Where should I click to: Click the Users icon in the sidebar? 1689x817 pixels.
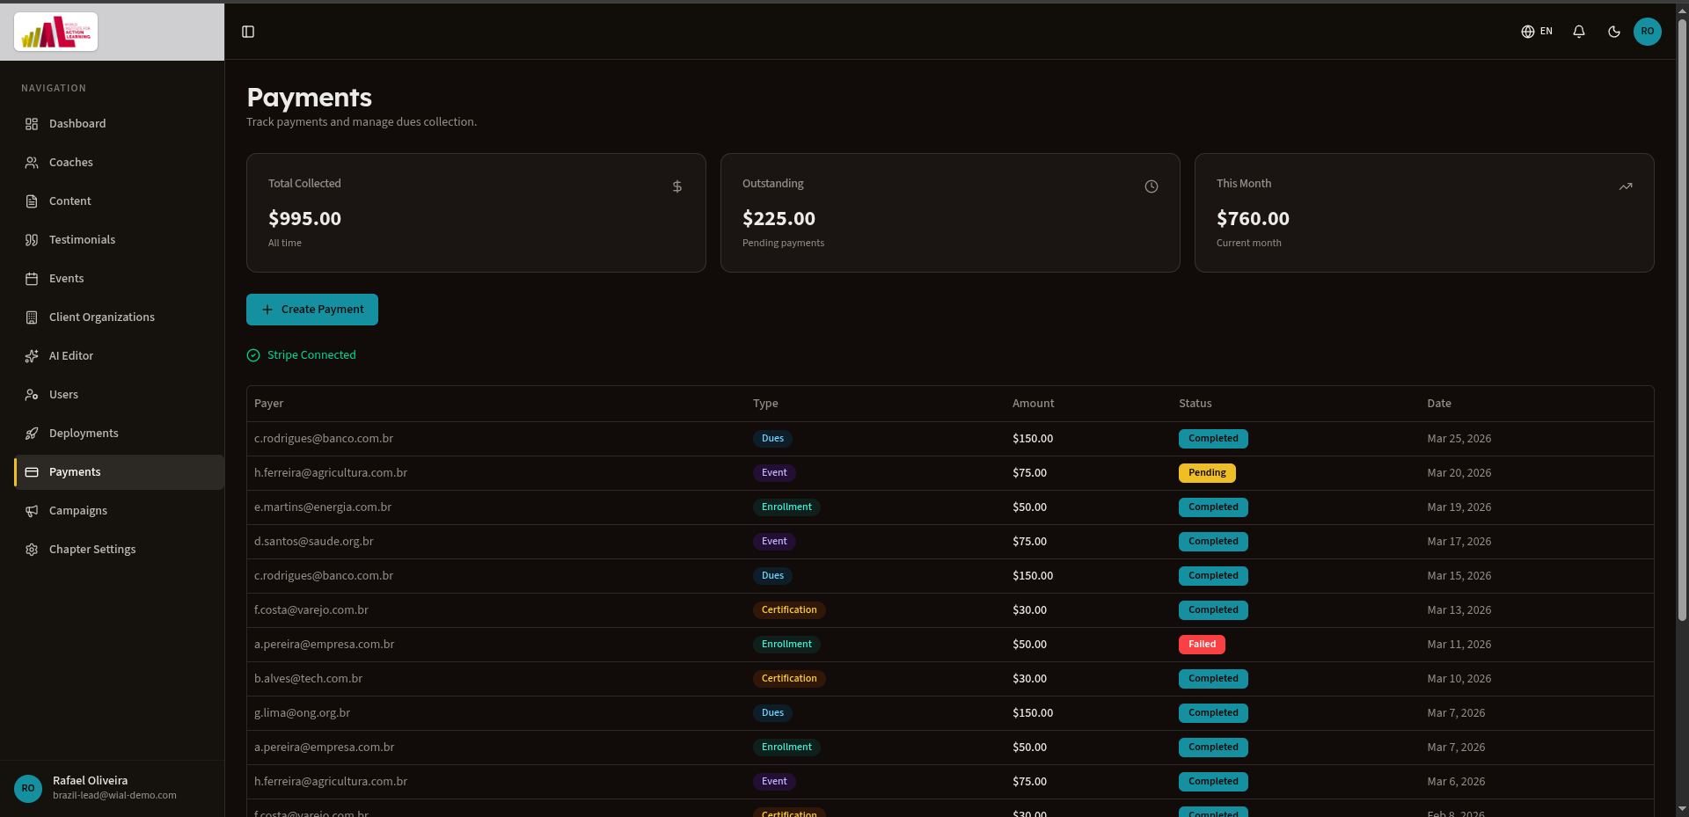tap(32, 395)
